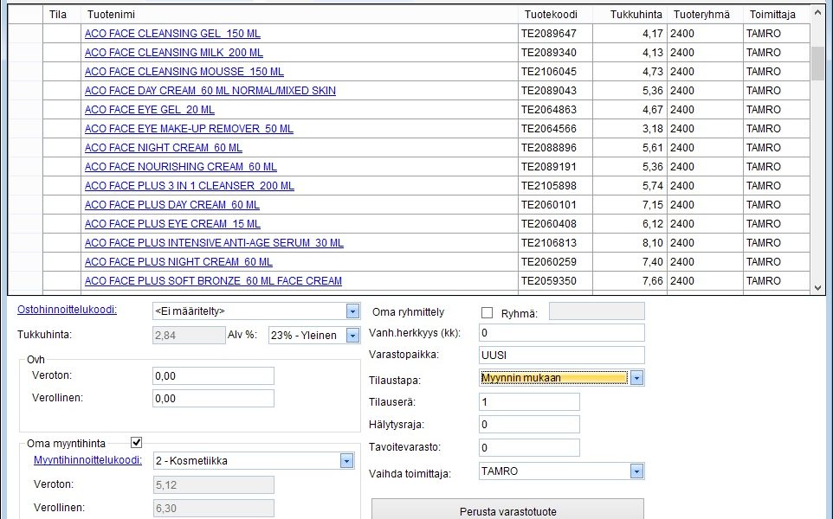
Task: Toggle the Oma myyntihinta checkbox
Action: pos(137,443)
